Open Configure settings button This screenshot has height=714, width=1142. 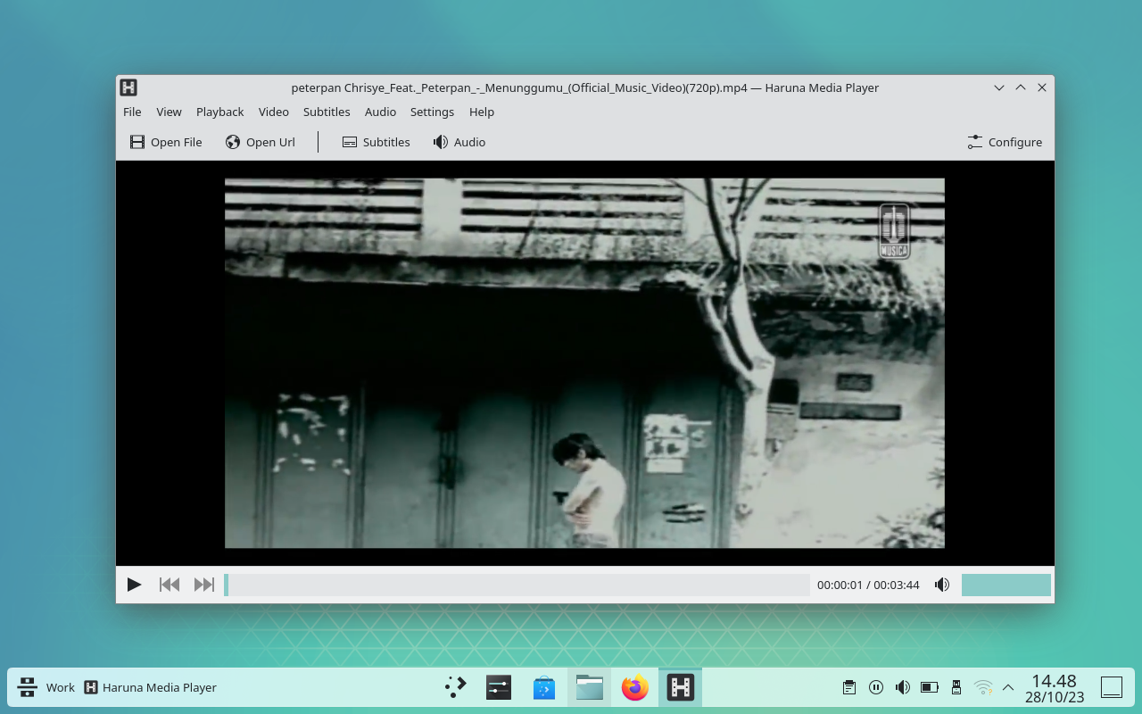click(1005, 142)
